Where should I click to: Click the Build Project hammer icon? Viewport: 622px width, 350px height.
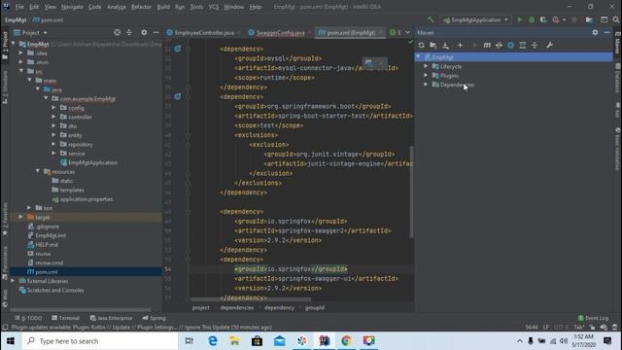(431, 19)
